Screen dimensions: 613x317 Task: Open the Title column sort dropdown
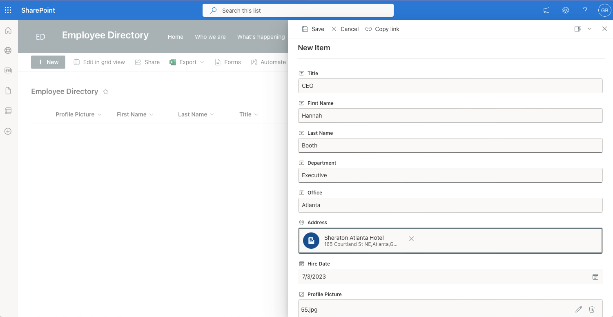[x=256, y=114]
